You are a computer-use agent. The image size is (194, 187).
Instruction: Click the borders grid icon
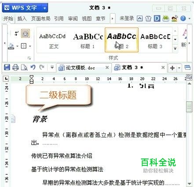coord(24,46)
